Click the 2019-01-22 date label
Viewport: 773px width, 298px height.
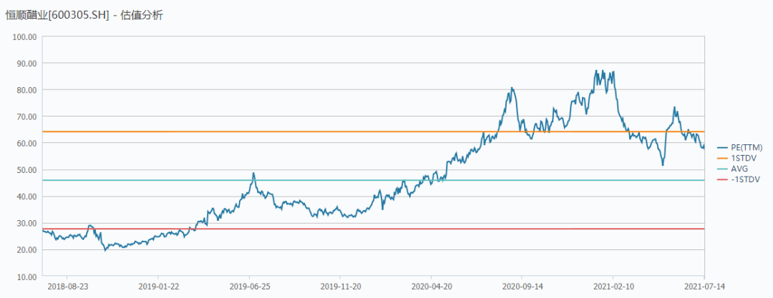[x=157, y=286]
